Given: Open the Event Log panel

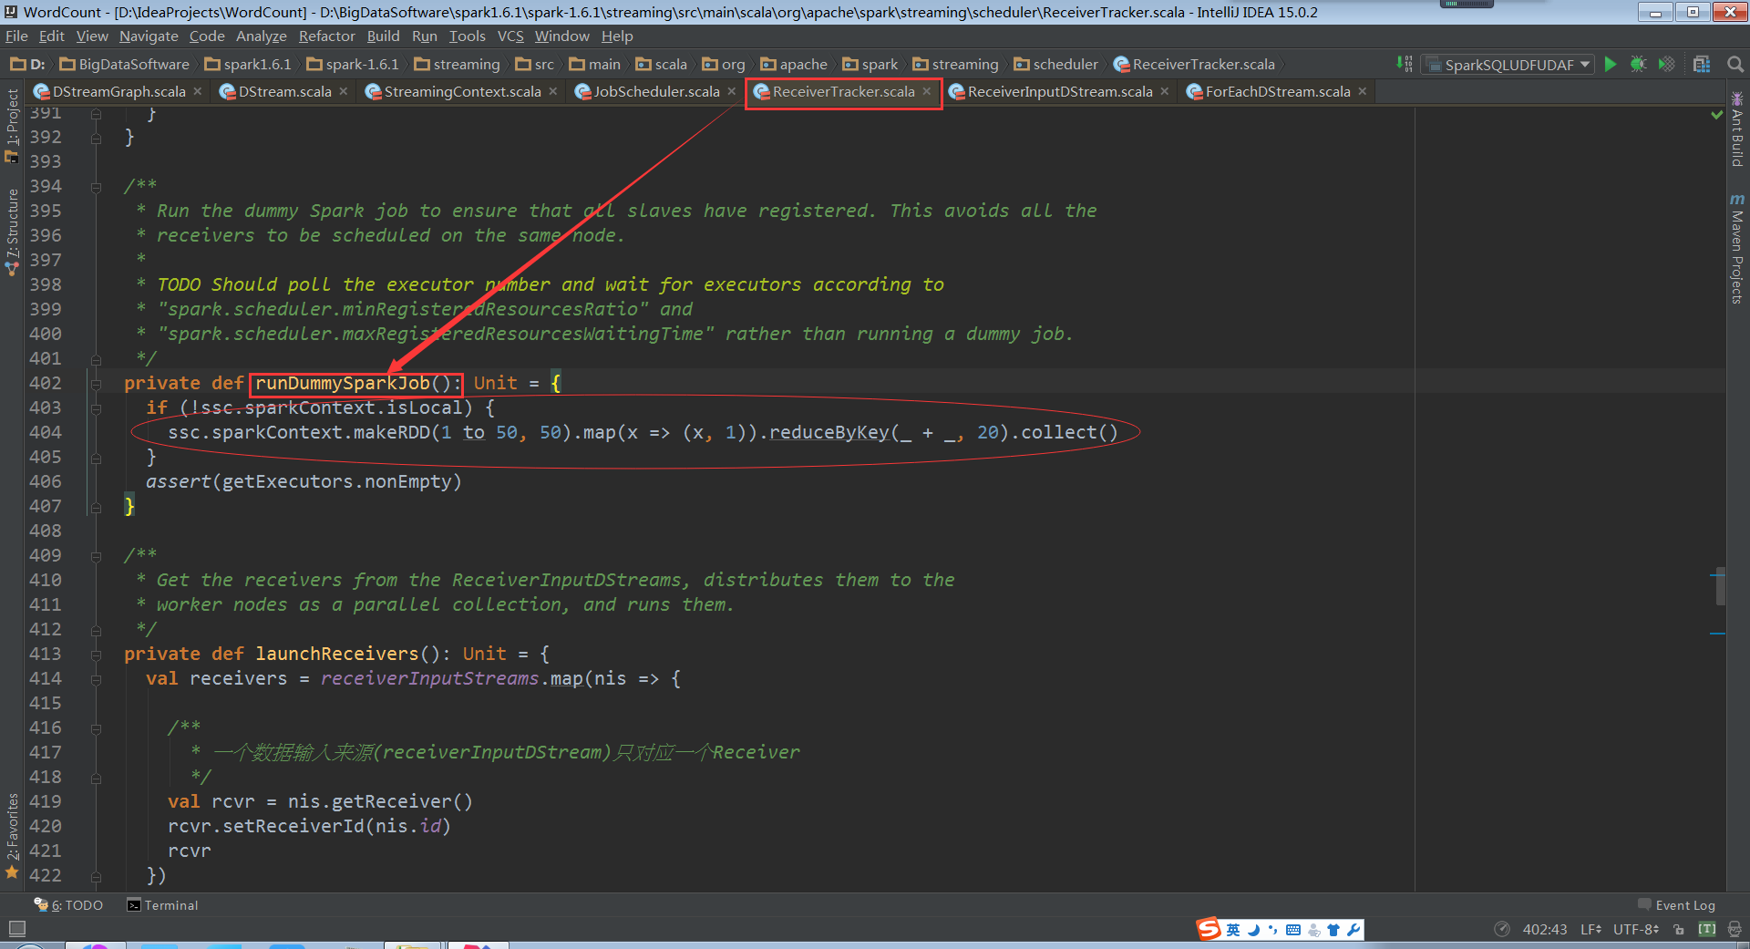Looking at the screenshot, I should [1676, 905].
